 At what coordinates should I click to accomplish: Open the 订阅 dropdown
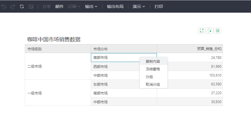74,6
